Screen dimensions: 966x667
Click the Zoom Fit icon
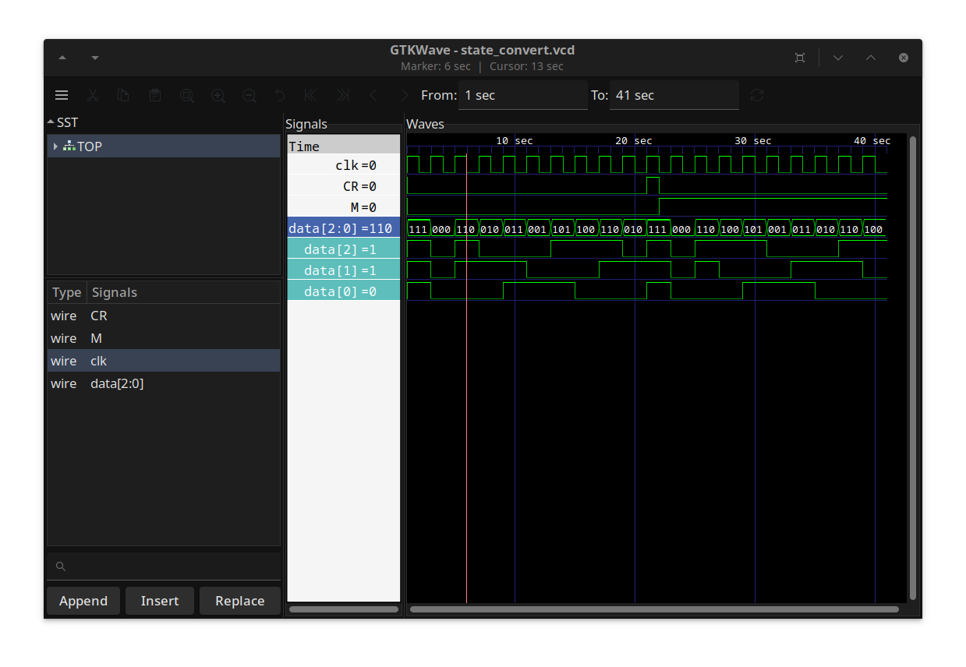click(187, 95)
